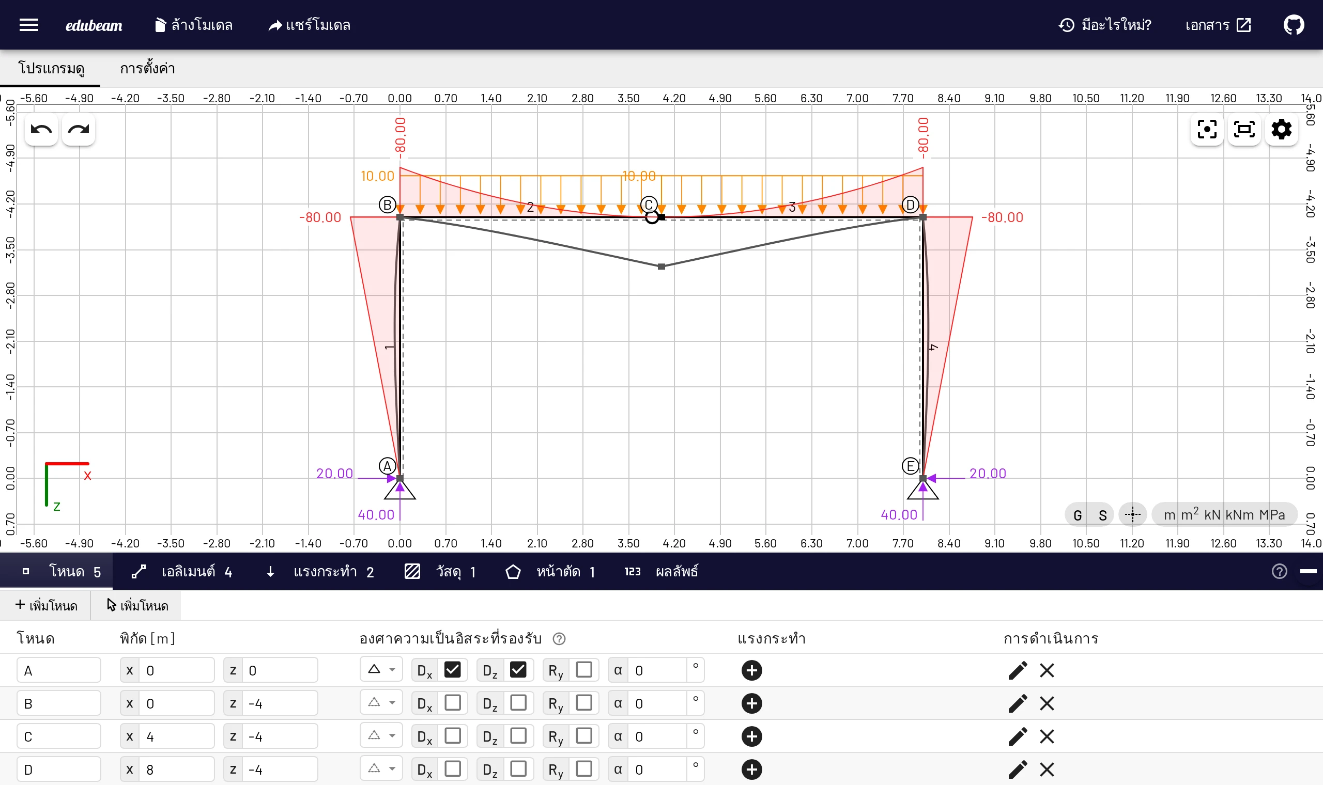Open ผลลัพธ์ results tab
This screenshot has height=785, width=1323.
(x=661, y=572)
